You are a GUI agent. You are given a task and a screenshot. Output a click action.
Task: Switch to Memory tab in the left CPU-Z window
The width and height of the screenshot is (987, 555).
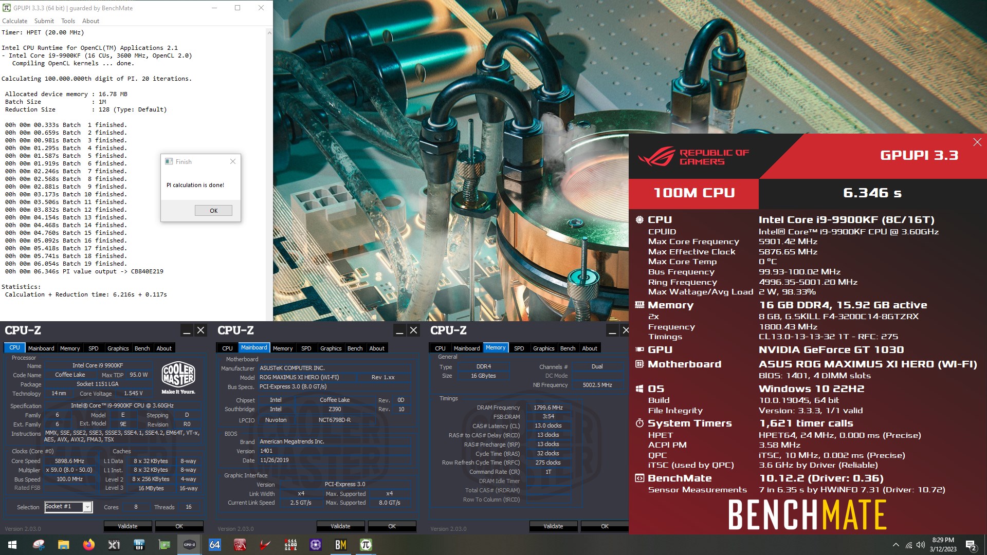click(x=70, y=348)
